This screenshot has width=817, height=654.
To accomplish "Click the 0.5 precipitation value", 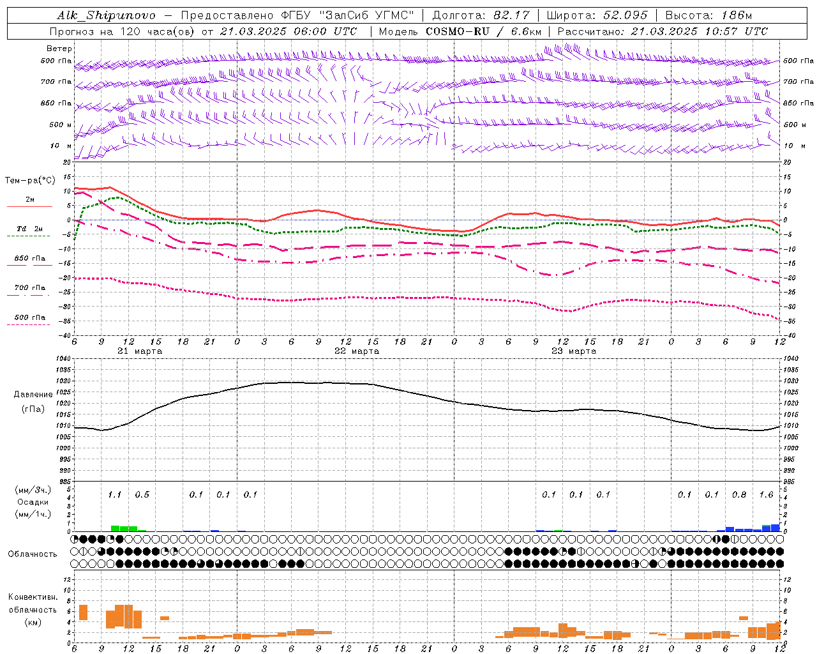I will tap(142, 495).
